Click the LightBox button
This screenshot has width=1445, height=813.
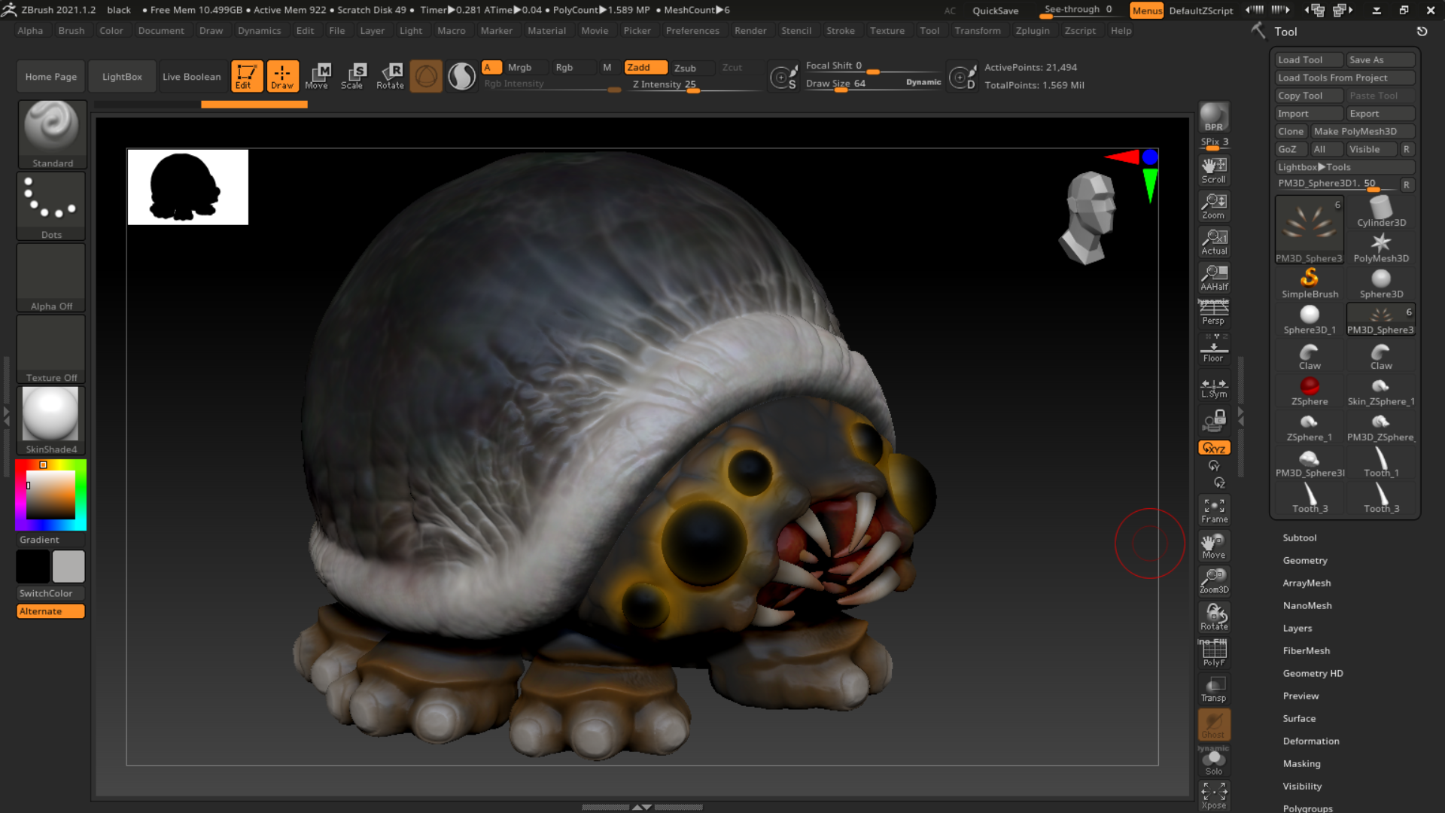pyautogui.click(x=122, y=77)
